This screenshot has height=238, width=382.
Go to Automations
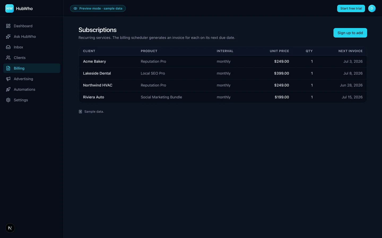[32, 89]
